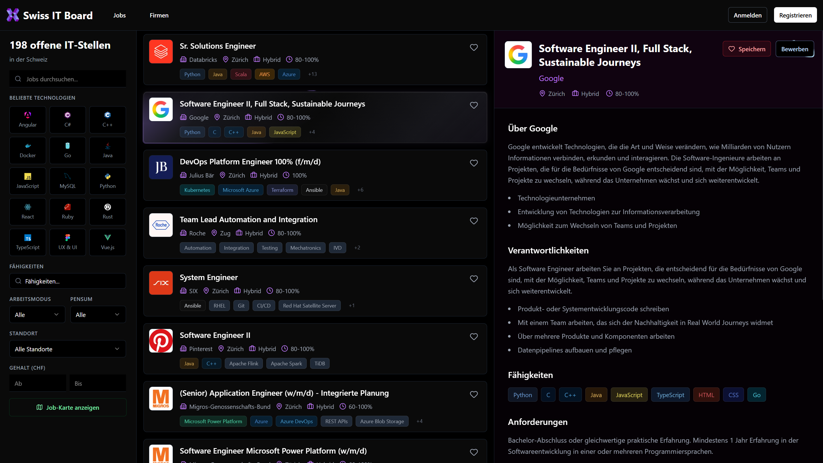Open the DevOps Platform Engineer 100% job title
The width and height of the screenshot is (823, 463).
click(x=250, y=162)
